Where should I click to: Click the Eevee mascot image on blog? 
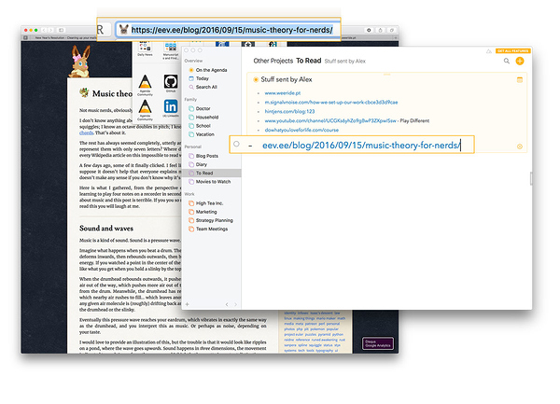point(80,62)
